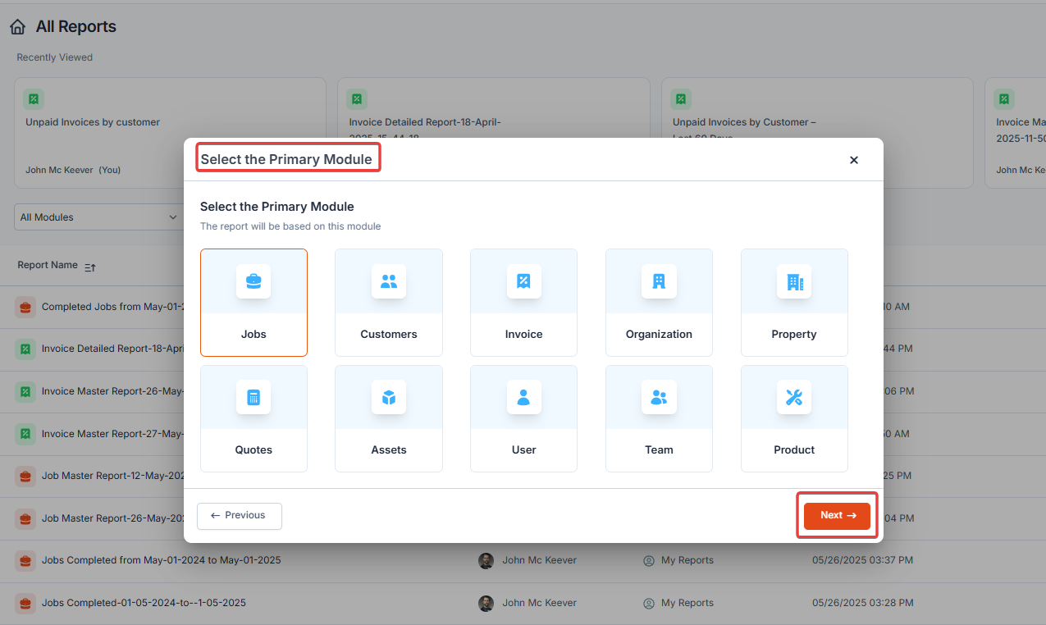The width and height of the screenshot is (1046, 625).
Task: Click the jobs icon of Completed Jobs from May-01 row
Action: coord(25,307)
